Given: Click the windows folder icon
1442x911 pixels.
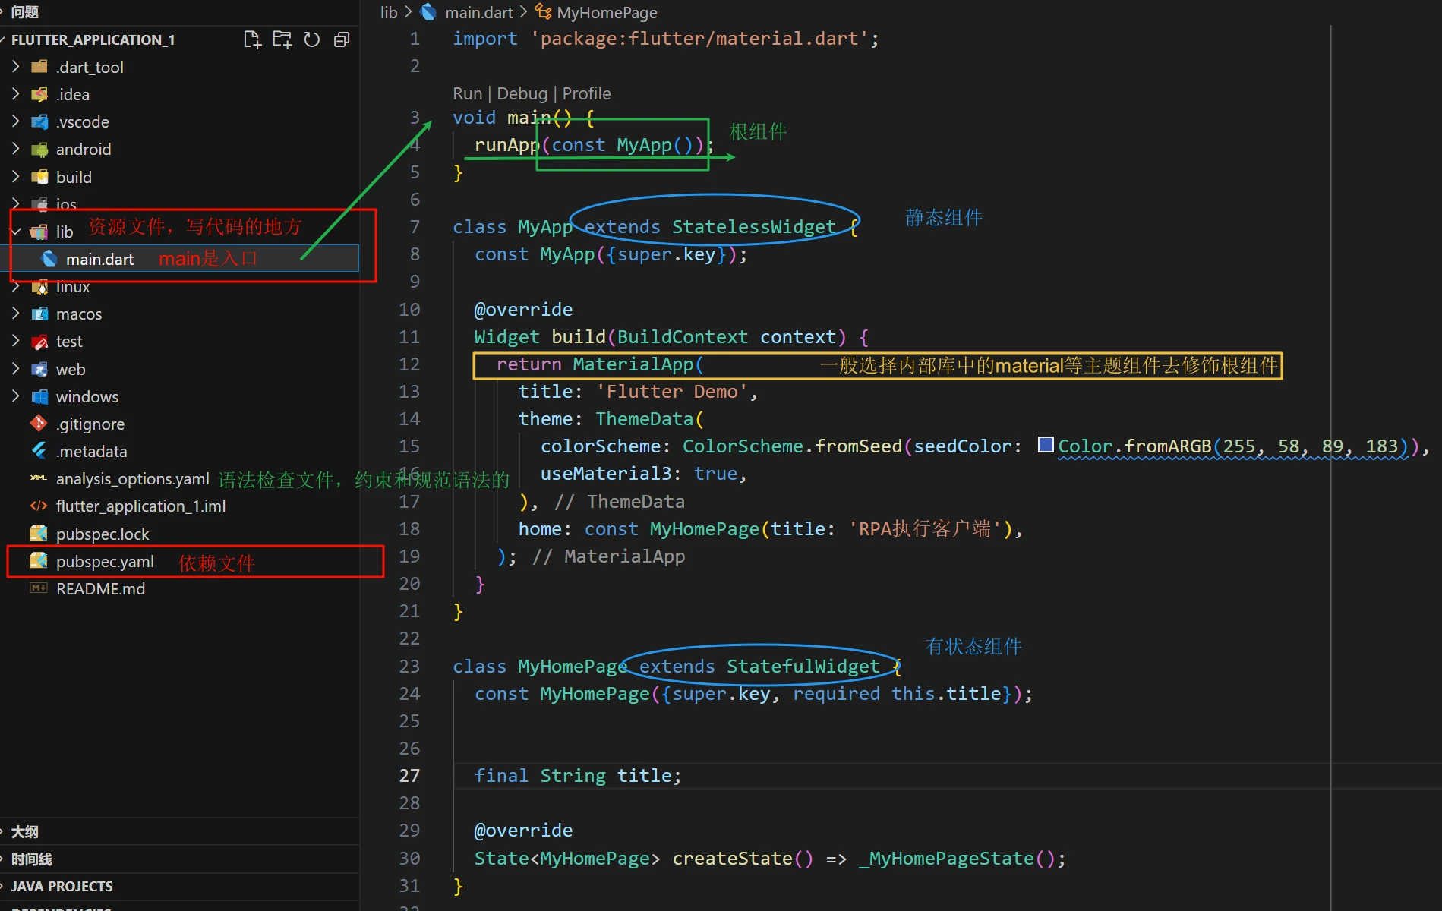Looking at the screenshot, I should click(x=39, y=396).
